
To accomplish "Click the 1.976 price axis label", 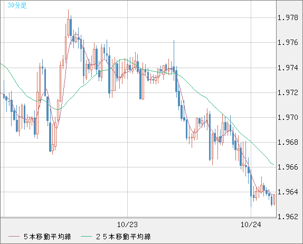I will click(x=288, y=43).
